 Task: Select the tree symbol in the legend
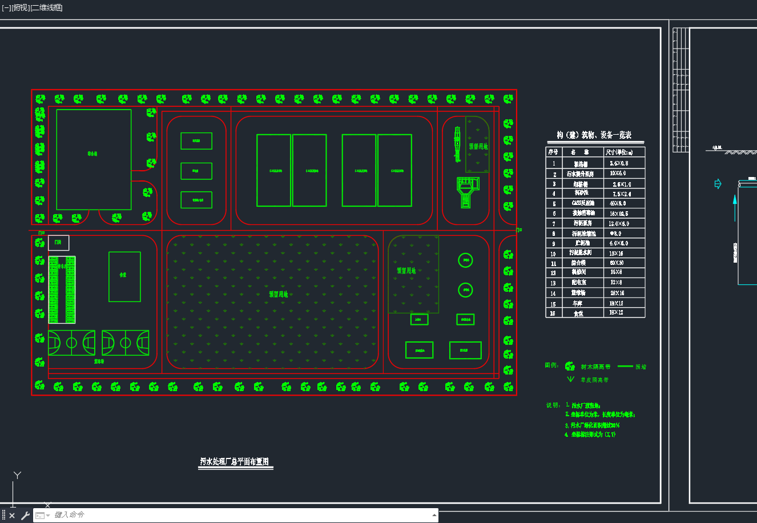(x=570, y=367)
